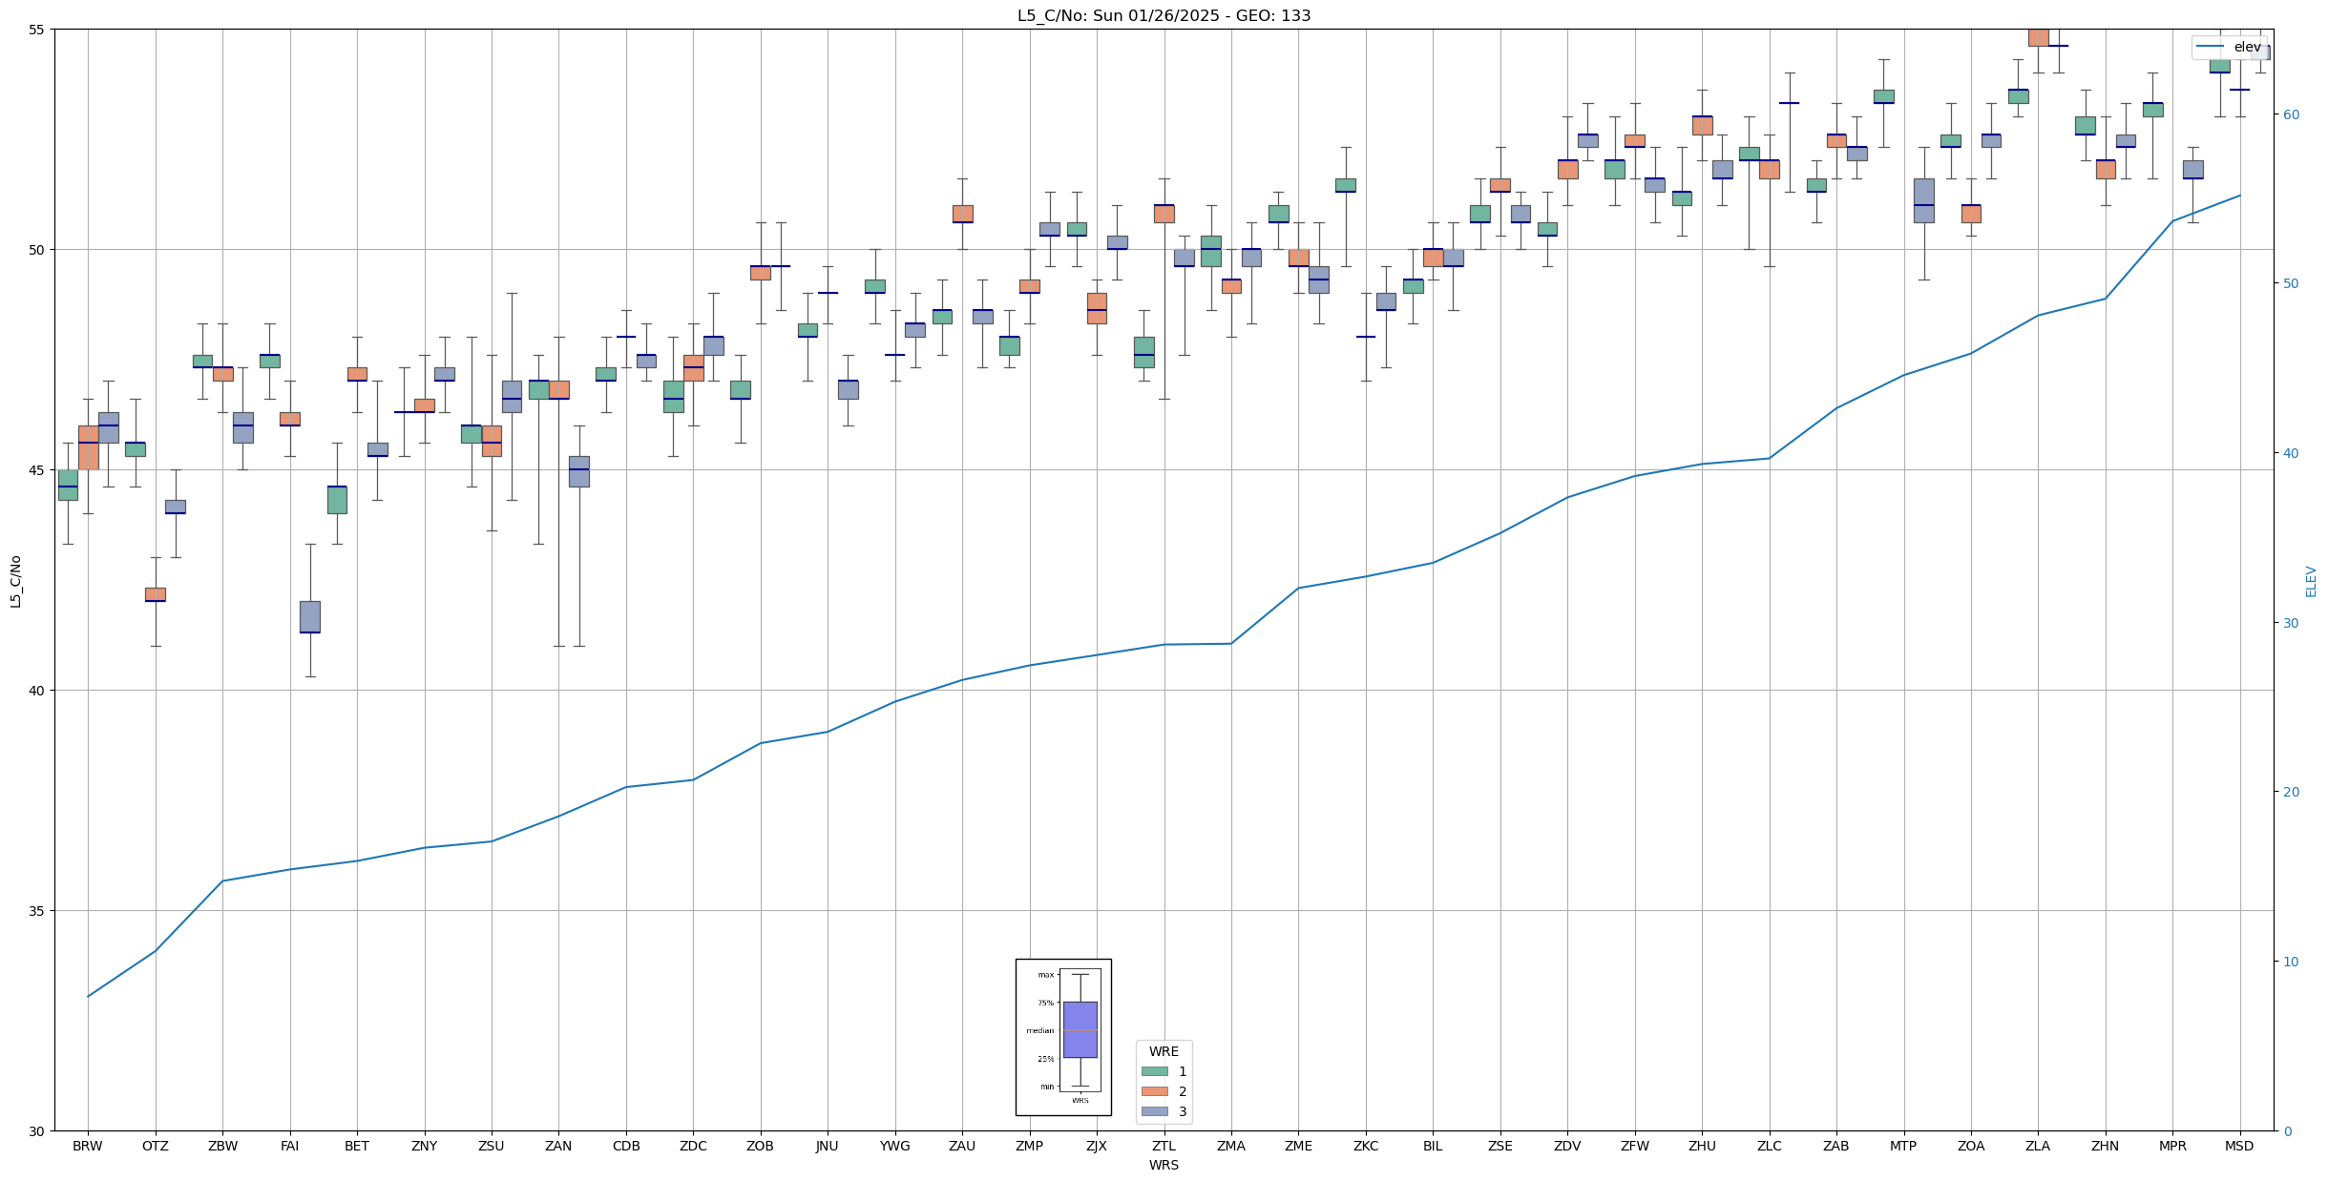
Task: Click the ZTL x-axis tick label
Action: click(x=1164, y=1146)
